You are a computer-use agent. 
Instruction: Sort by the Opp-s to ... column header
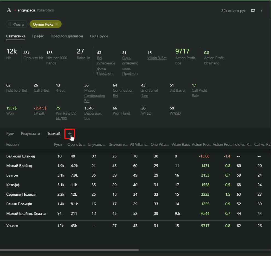(77, 145)
